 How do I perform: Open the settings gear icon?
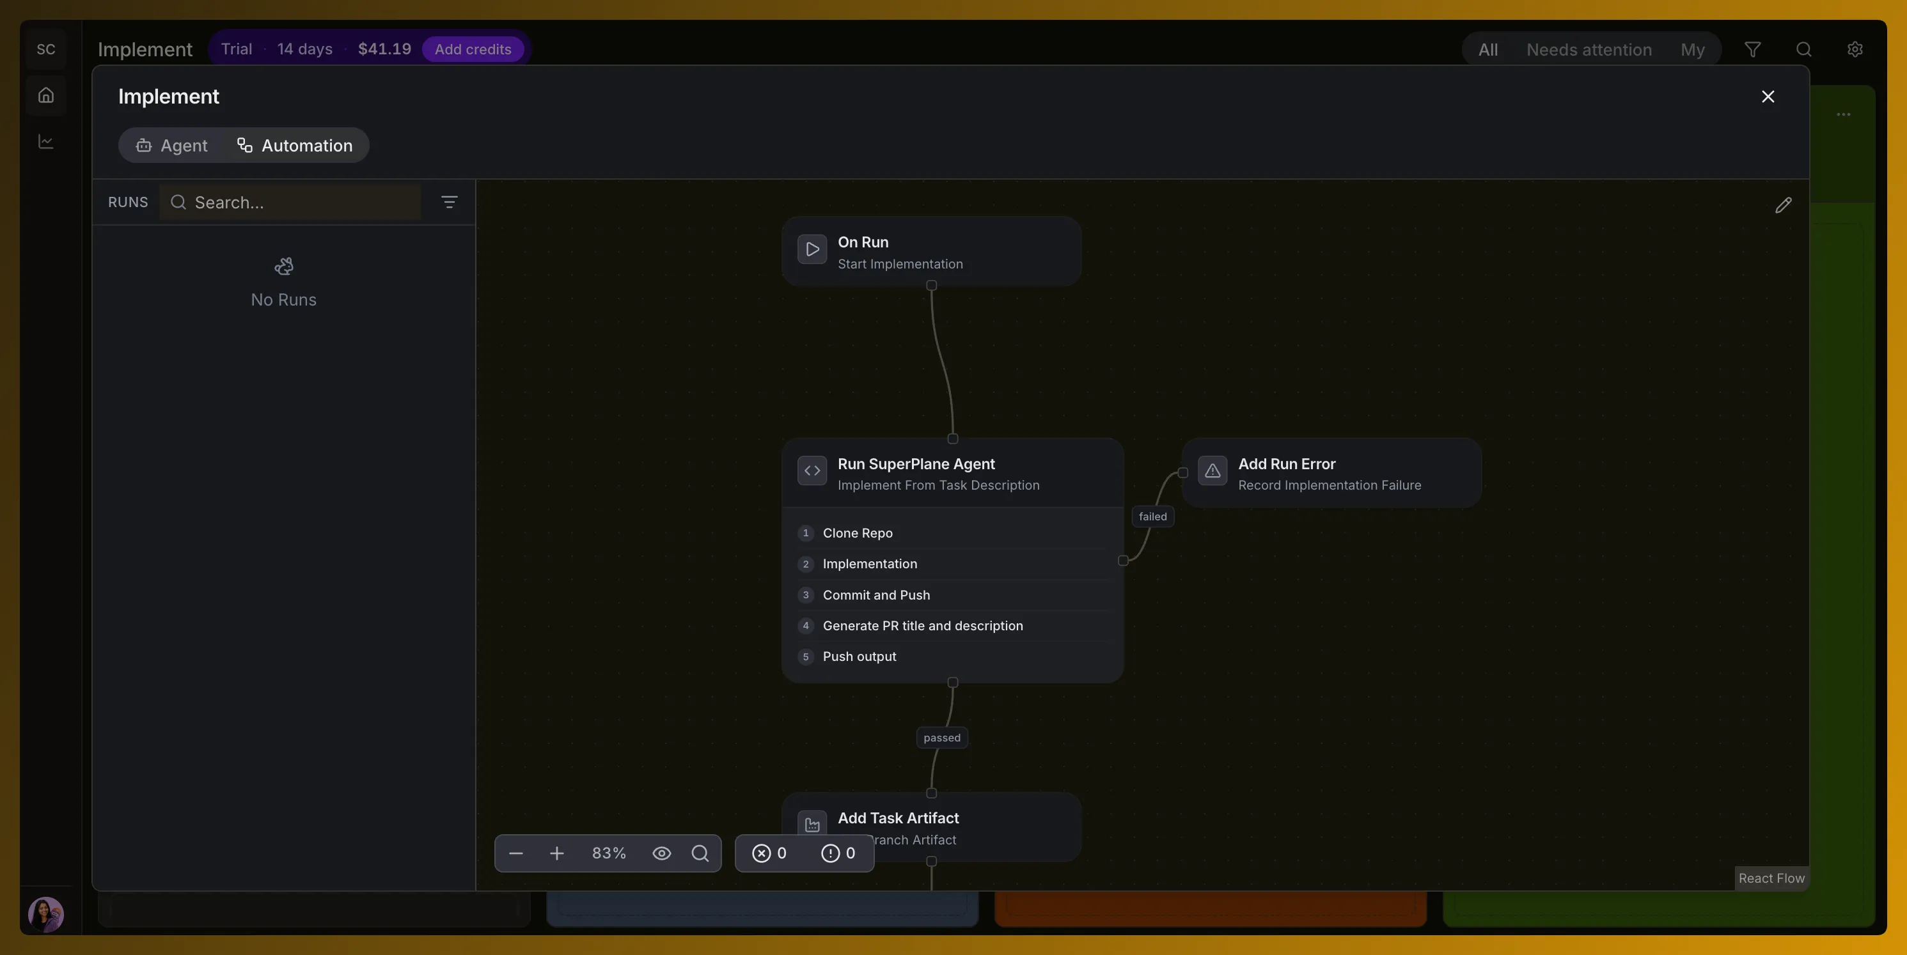(1855, 50)
